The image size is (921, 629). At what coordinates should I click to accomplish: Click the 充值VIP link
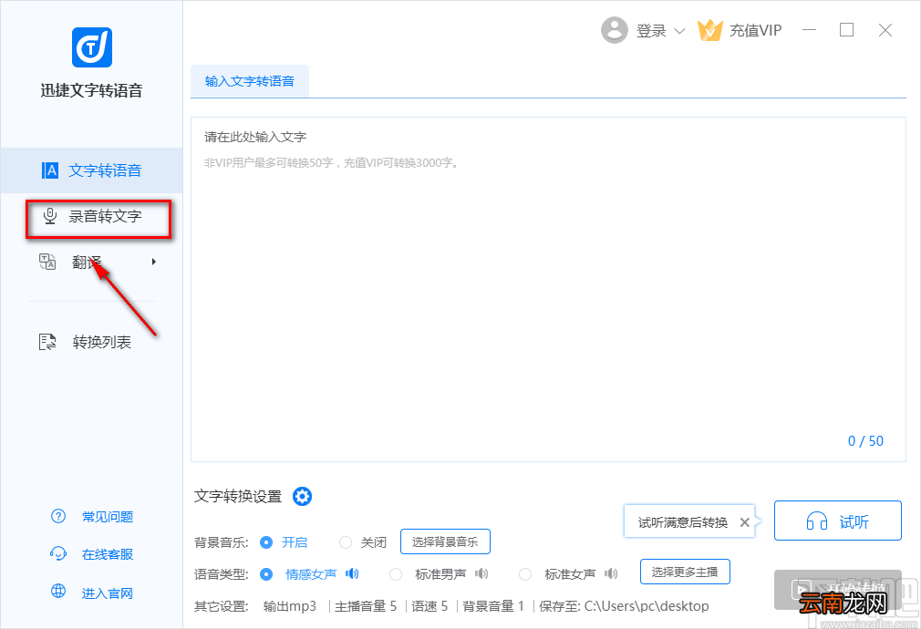coord(755,31)
